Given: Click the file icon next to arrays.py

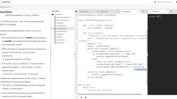Looking at the screenshot, I should point(55,23).
